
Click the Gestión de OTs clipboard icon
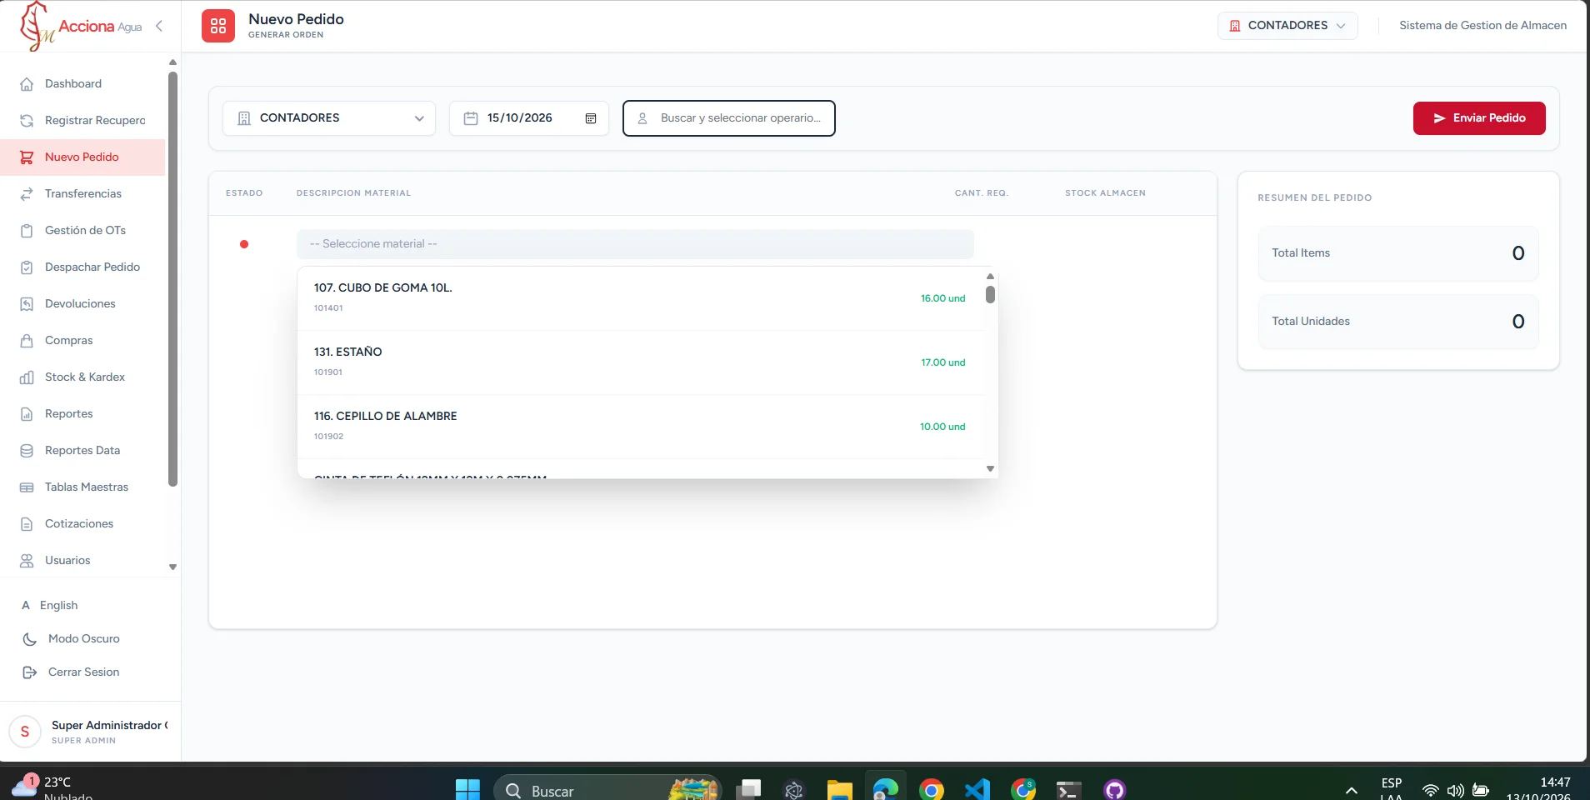point(27,231)
